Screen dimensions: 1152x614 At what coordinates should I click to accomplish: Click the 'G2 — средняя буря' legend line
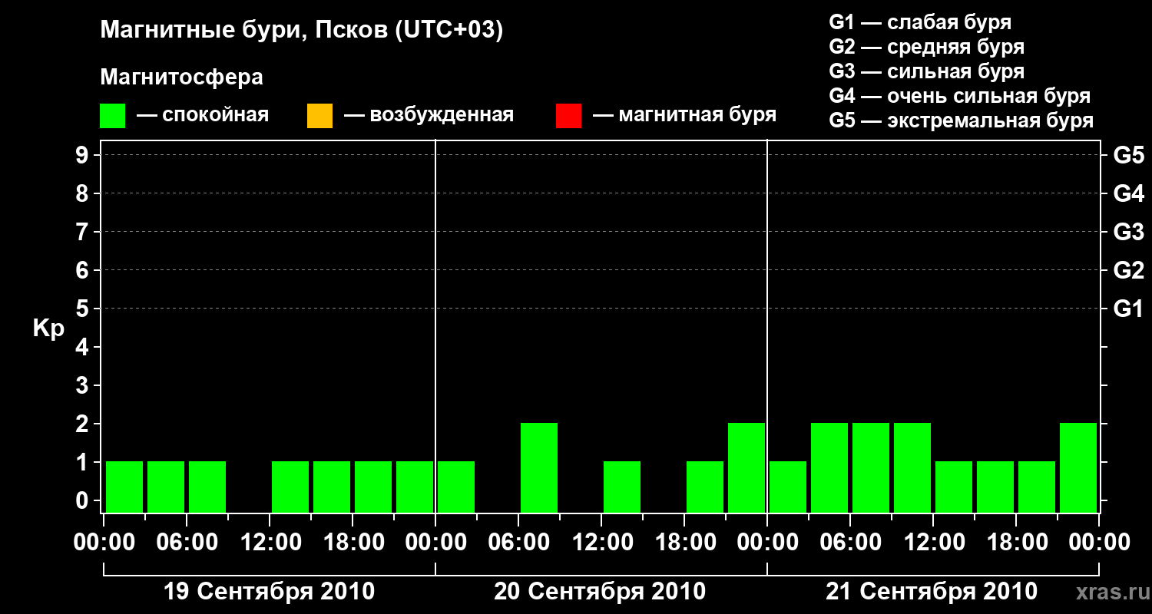tap(926, 47)
